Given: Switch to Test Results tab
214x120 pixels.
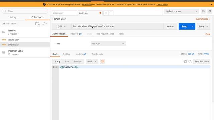Looking at the screenshot, I should click(x=97, y=54).
